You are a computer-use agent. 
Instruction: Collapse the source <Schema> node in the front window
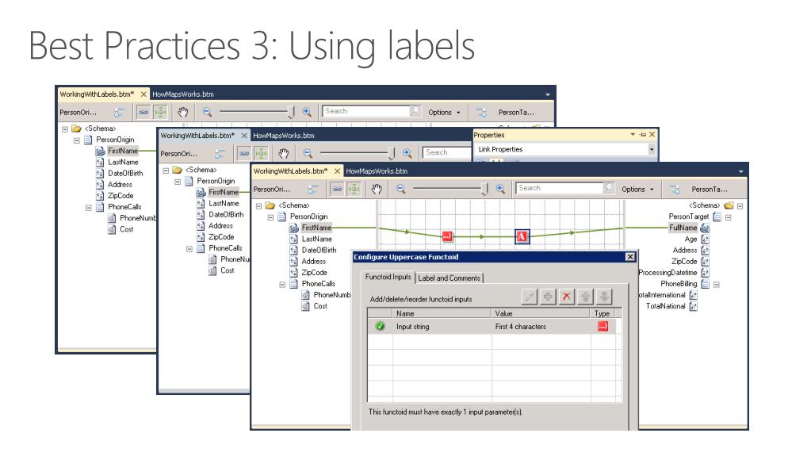click(258, 205)
